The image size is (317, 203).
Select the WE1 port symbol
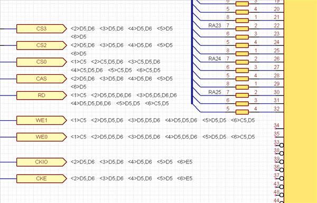[41, 120]
